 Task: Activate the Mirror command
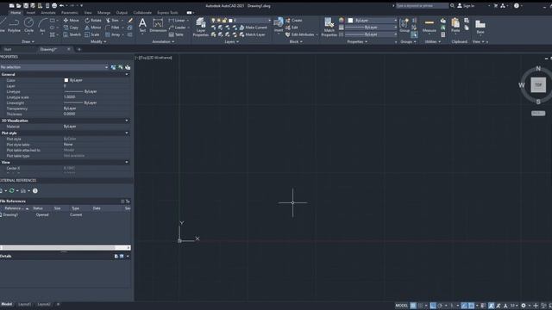93,28
